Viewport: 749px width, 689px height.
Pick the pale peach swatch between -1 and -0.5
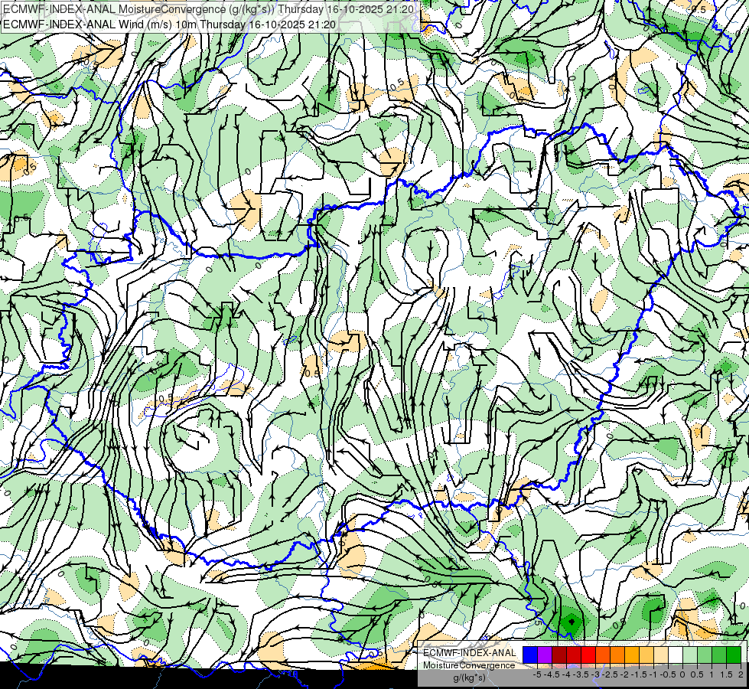point(661,655)
